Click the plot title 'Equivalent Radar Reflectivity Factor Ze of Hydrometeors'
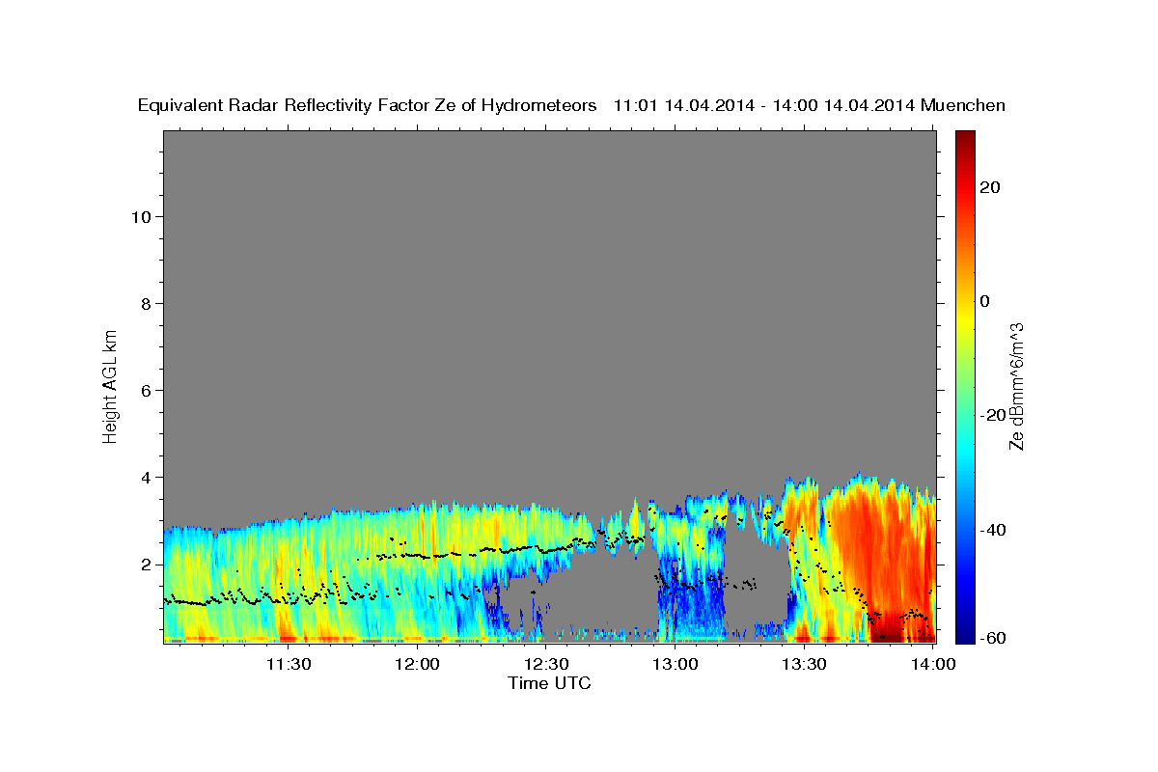Image resolution: width=1158 pixels, height=772 pixels. 367,106
